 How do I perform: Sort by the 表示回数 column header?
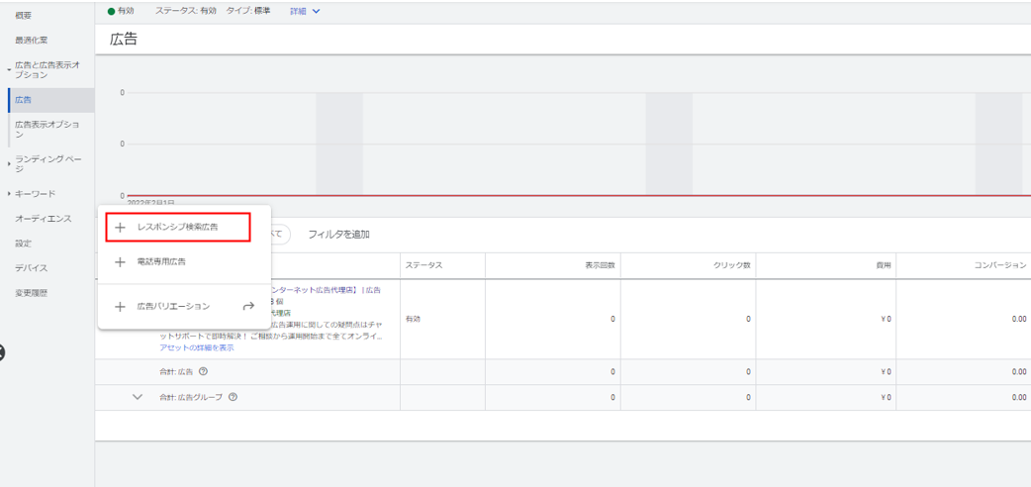coord(600,266)
